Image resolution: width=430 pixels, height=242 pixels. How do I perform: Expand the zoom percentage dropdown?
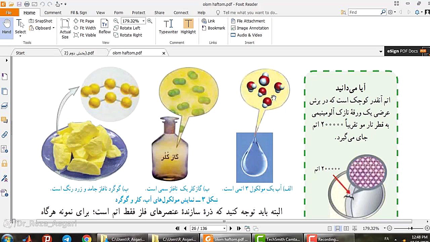click(x=143, y=21)
